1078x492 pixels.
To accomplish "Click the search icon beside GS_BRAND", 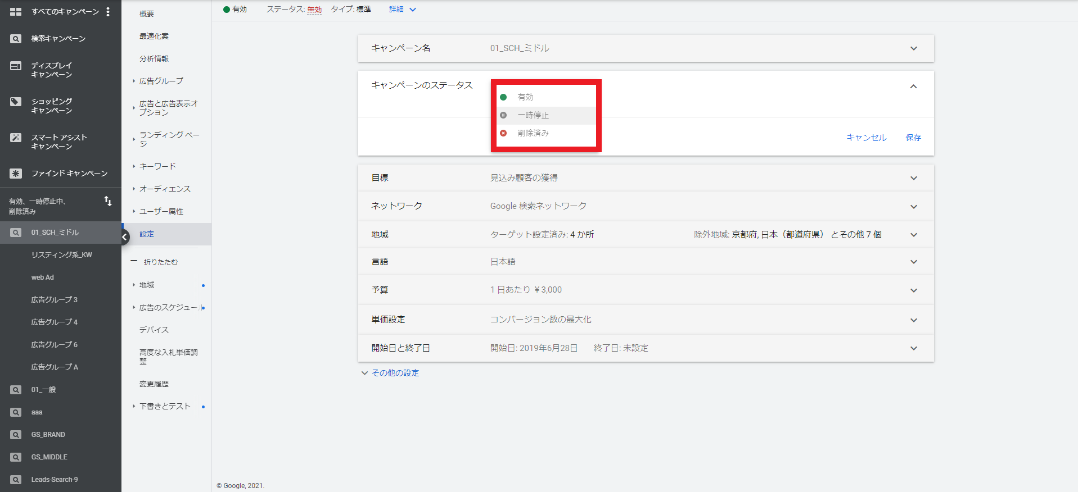I will click(16, 435).
